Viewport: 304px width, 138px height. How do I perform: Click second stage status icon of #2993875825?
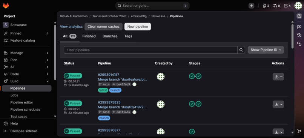point(198,104)
